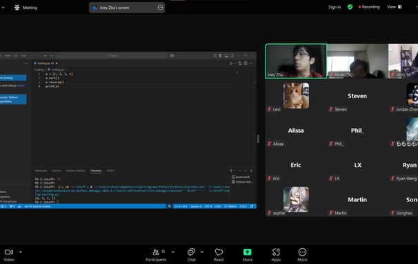Click the Automatic Python configurations button
The width and height of the screenshot is (418, 264).
13,99
